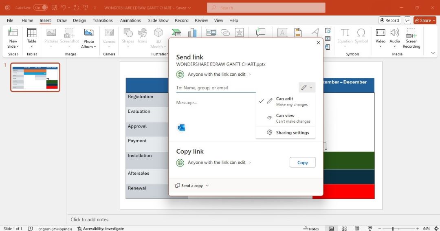Click the Object icon in Text group
Screen dimensions: 440x231
coord(328,47)
